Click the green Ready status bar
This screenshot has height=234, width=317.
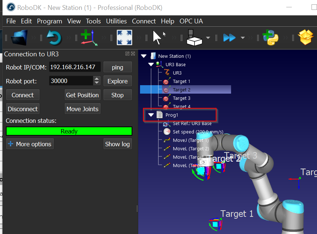69,131
